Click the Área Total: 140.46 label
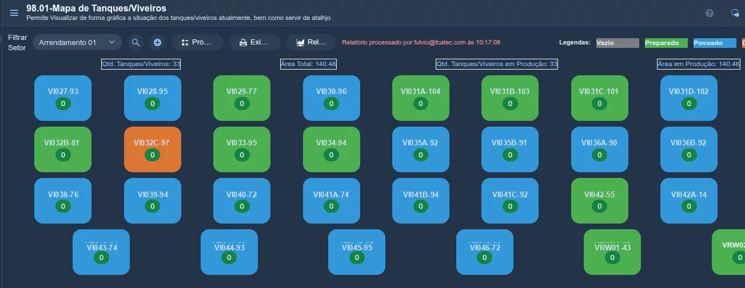The image size is (745, 288). click(308, 64)
